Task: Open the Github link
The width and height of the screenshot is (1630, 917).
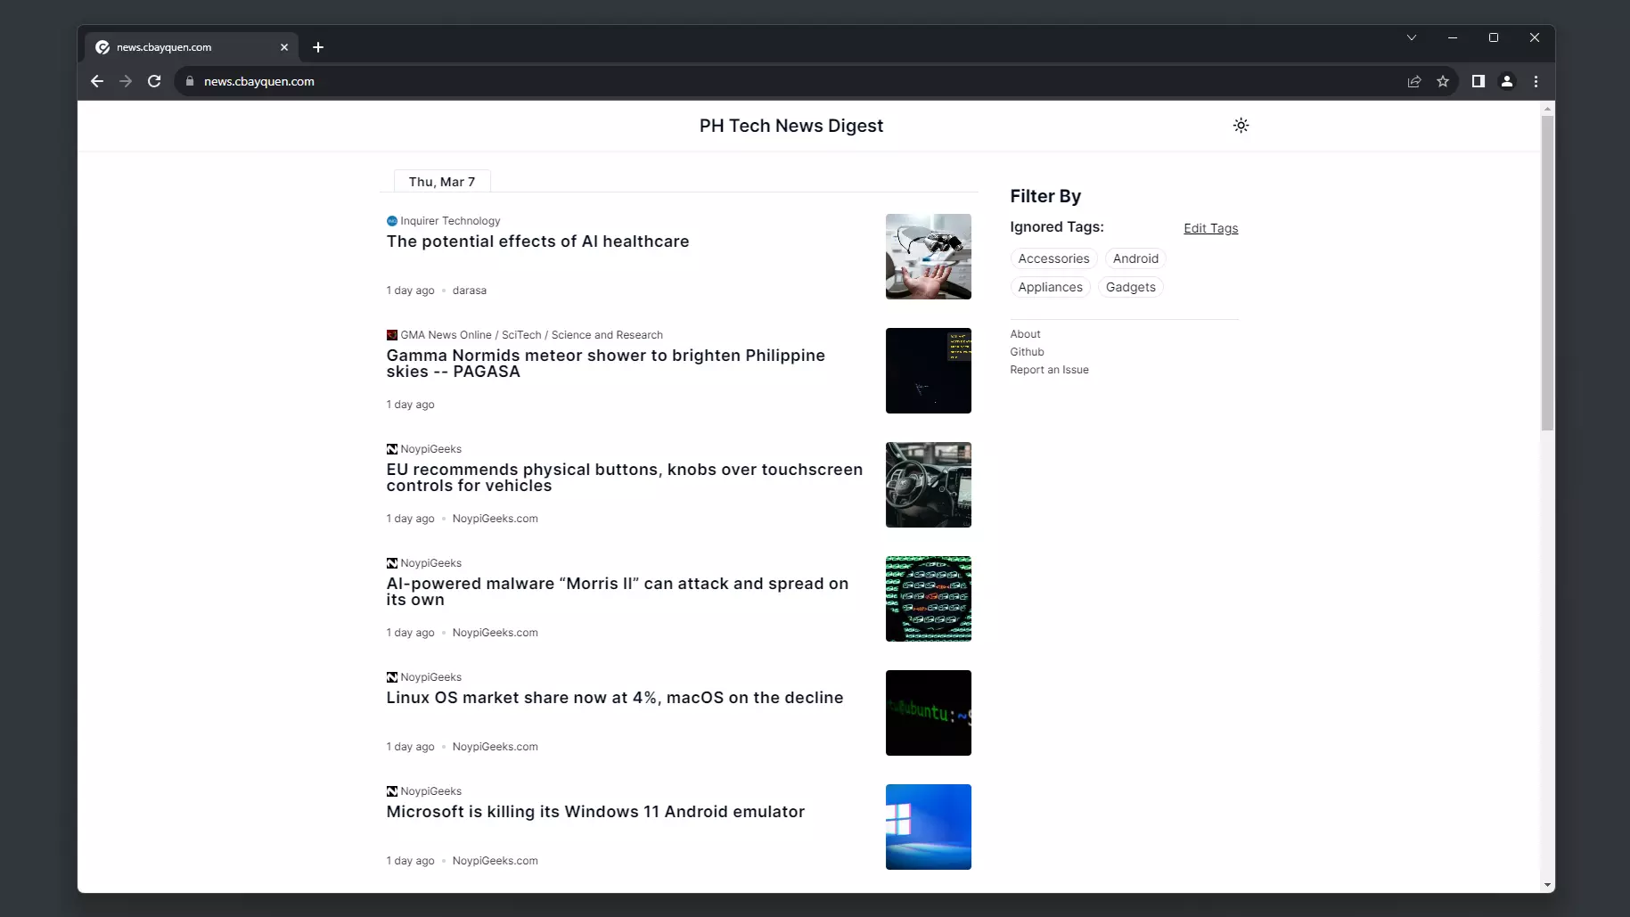Action: [1027, 352]
